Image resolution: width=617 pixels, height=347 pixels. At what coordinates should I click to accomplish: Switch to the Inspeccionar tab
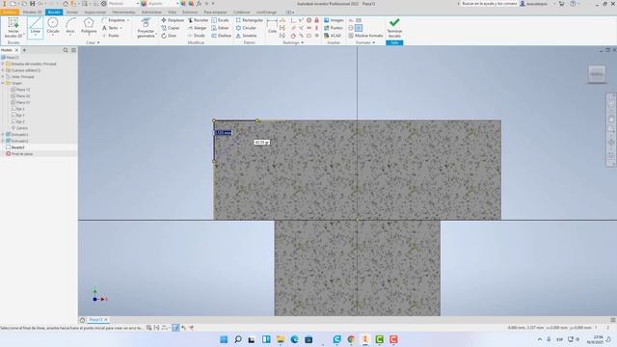pyautogui.click(x=94, y=13)
